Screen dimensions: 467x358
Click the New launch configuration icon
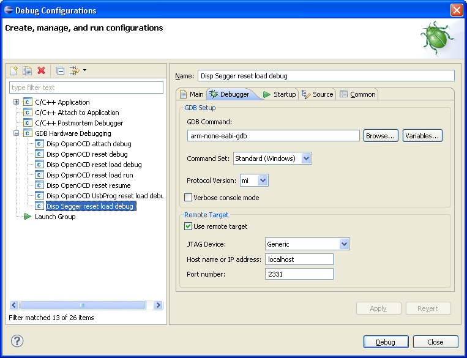coord(13,70)
